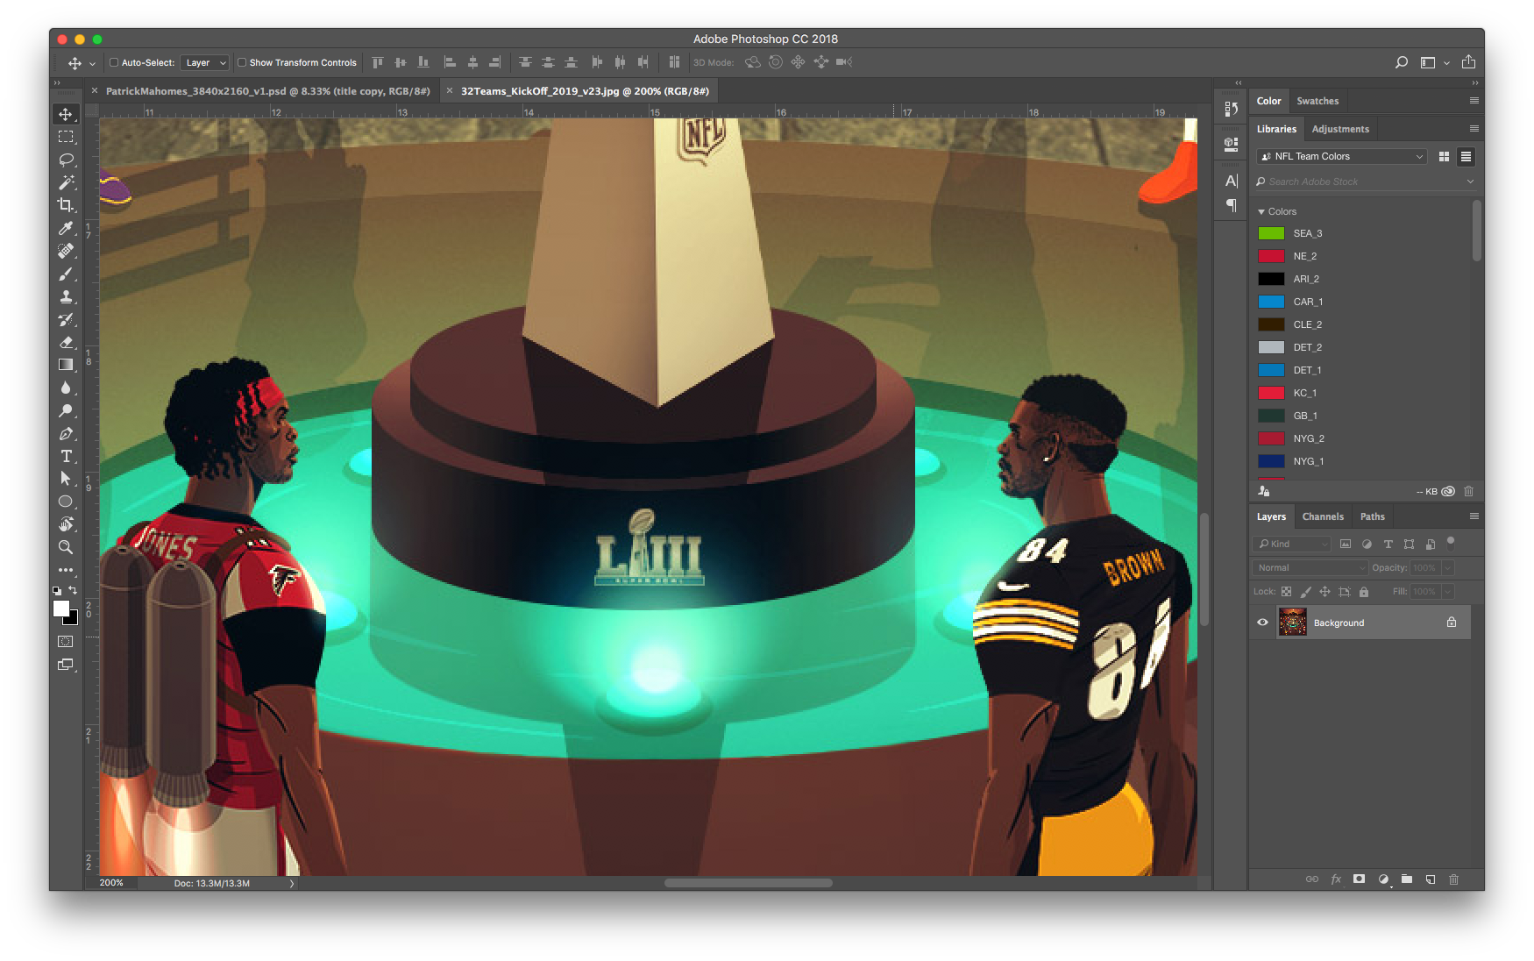Viewport: 1534px width, 961px height.
Task: Open the search icon in options bar
Action: coord(1402,62)
